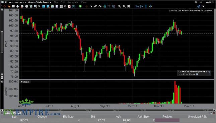216x123 pixels.
Task: Click the second blue bar-spacing icon
Action: click(141, 6)
